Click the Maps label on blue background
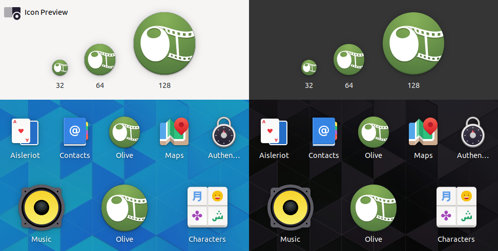498x251 pixels. click(174, 155)
